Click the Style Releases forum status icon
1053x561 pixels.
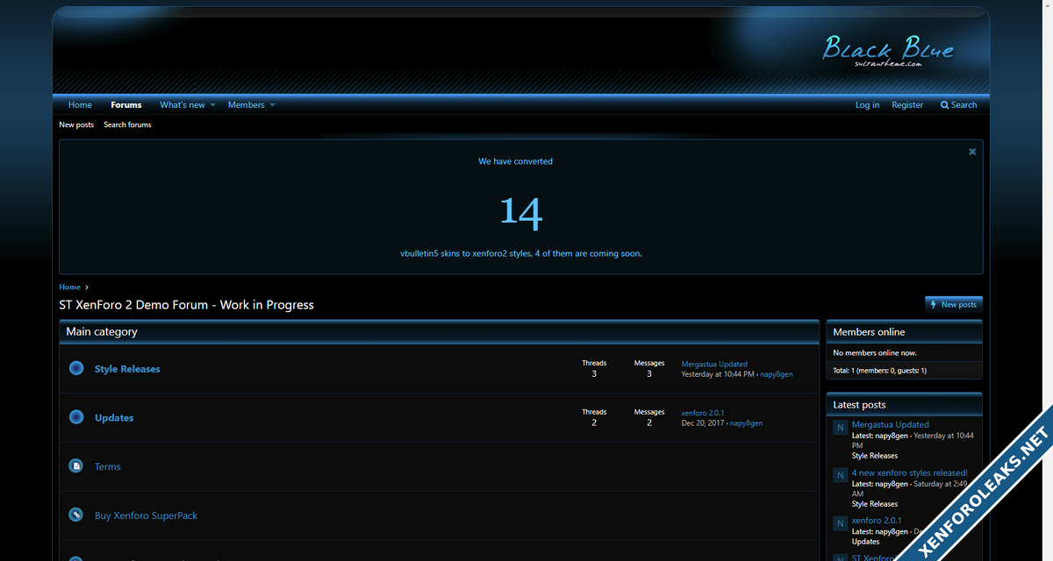pyautogui.click(x=76, y=368)
